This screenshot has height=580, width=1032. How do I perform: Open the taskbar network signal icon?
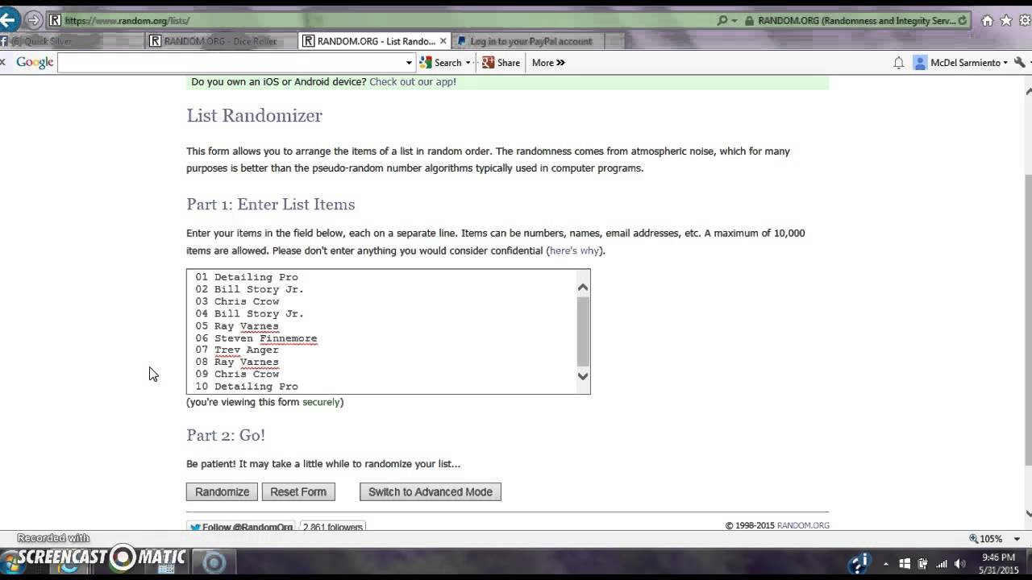click(942, 564)
